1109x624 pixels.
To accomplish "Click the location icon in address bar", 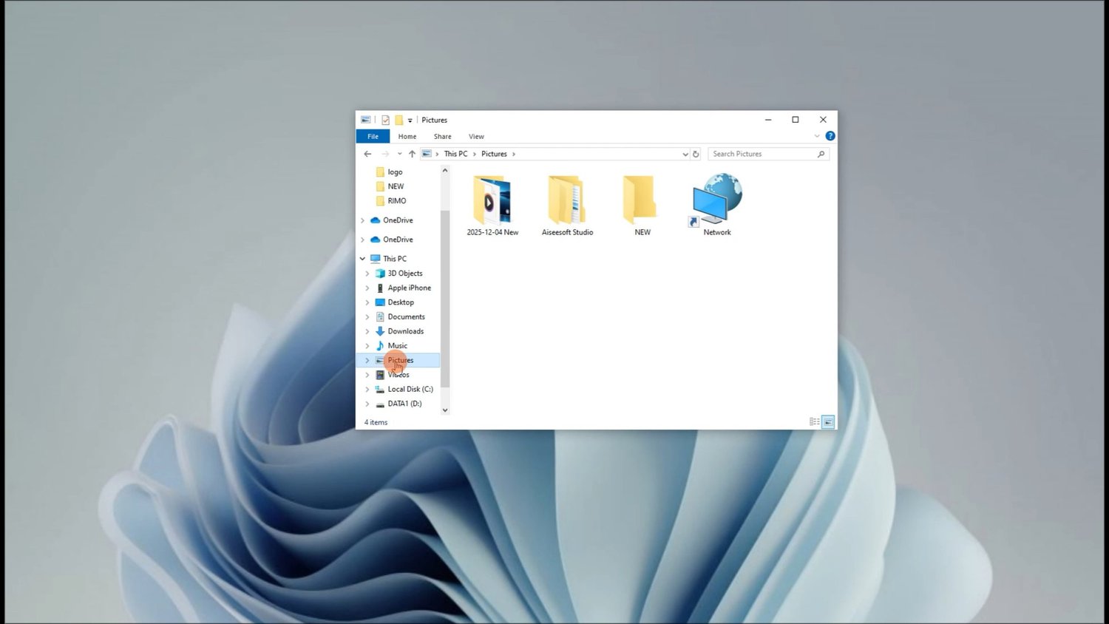I will (x=427, y=154).
